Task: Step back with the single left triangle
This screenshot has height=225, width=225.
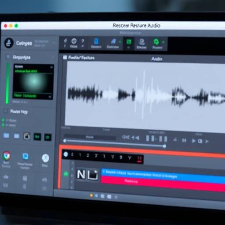Action: click(175, 140)
